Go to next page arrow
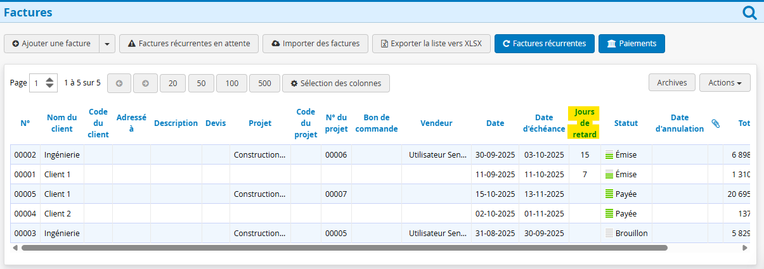 (x=145, y=83)
